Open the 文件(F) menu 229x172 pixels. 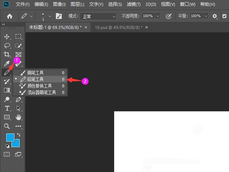(x=23, y=4)
